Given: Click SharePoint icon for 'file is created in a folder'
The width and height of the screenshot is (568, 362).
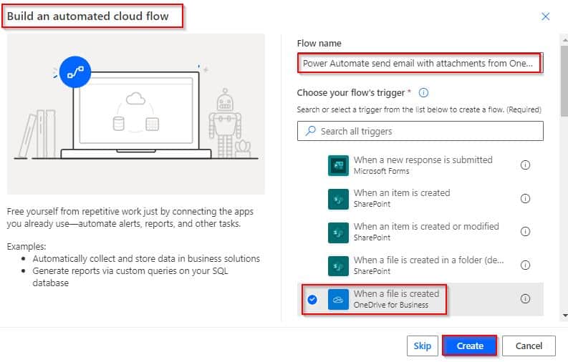Looking at the screenshot, I should (338, 266).
